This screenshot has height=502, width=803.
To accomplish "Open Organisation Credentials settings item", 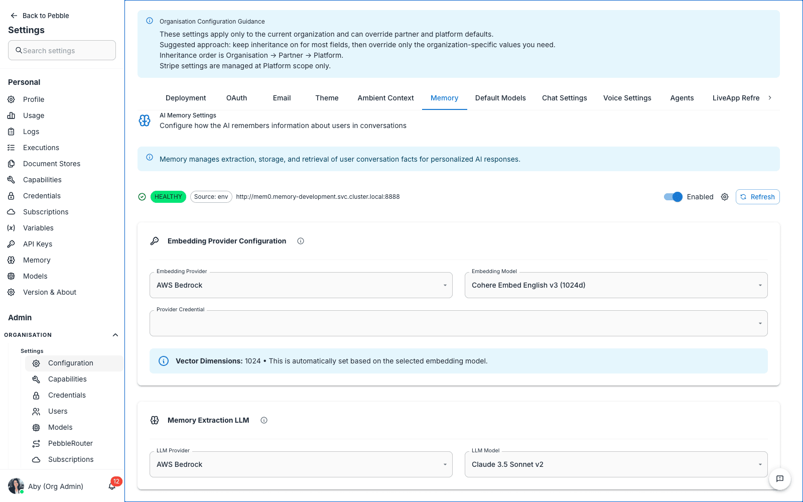I will click(x=74, y=395).
